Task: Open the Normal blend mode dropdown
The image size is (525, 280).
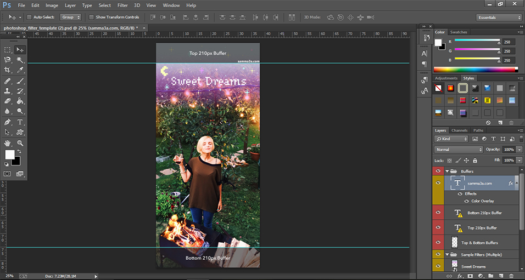Action: [459, 150]
